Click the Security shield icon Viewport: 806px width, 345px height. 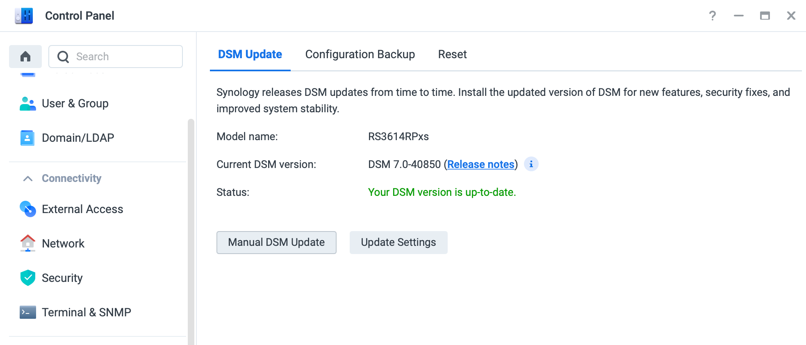(x=27, y=278)
